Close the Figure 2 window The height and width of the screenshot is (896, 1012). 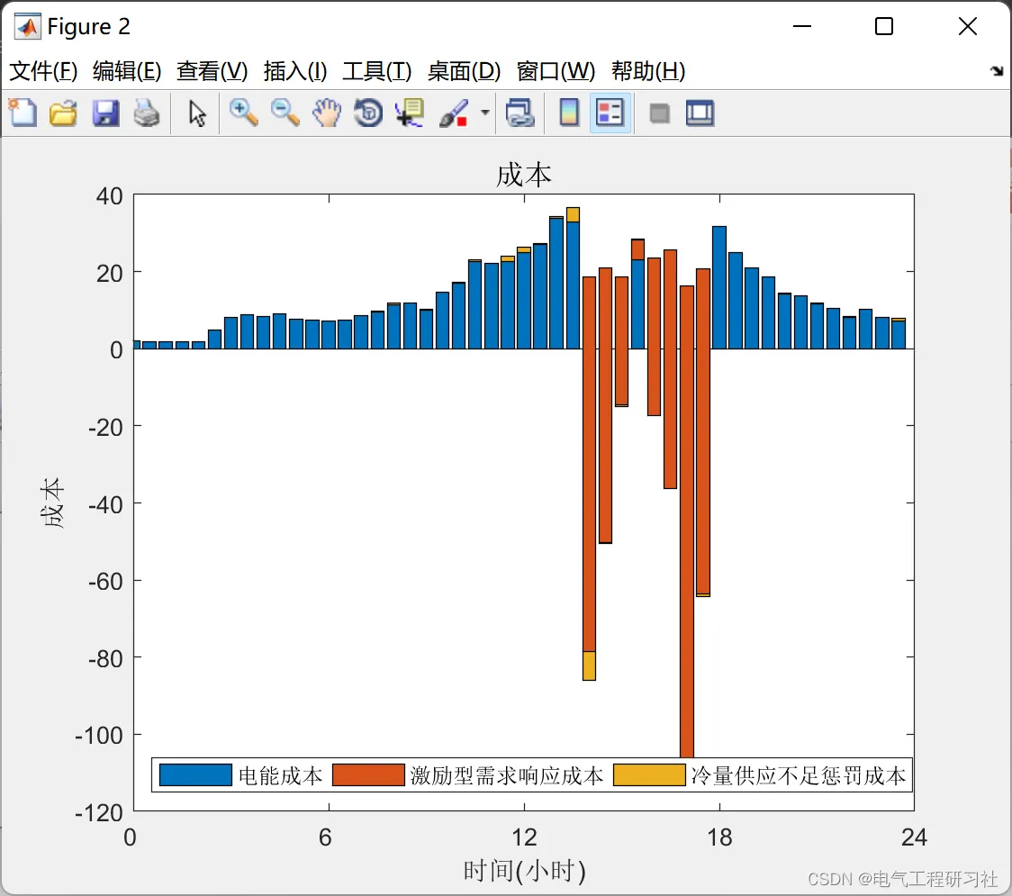968,26
